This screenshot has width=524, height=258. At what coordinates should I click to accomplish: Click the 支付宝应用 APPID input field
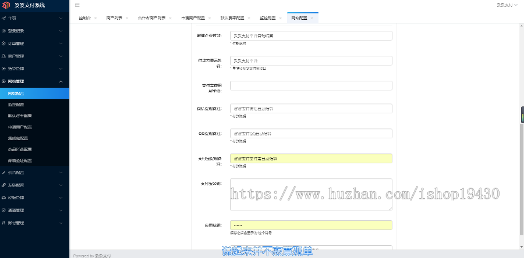[x=311, y=85]
